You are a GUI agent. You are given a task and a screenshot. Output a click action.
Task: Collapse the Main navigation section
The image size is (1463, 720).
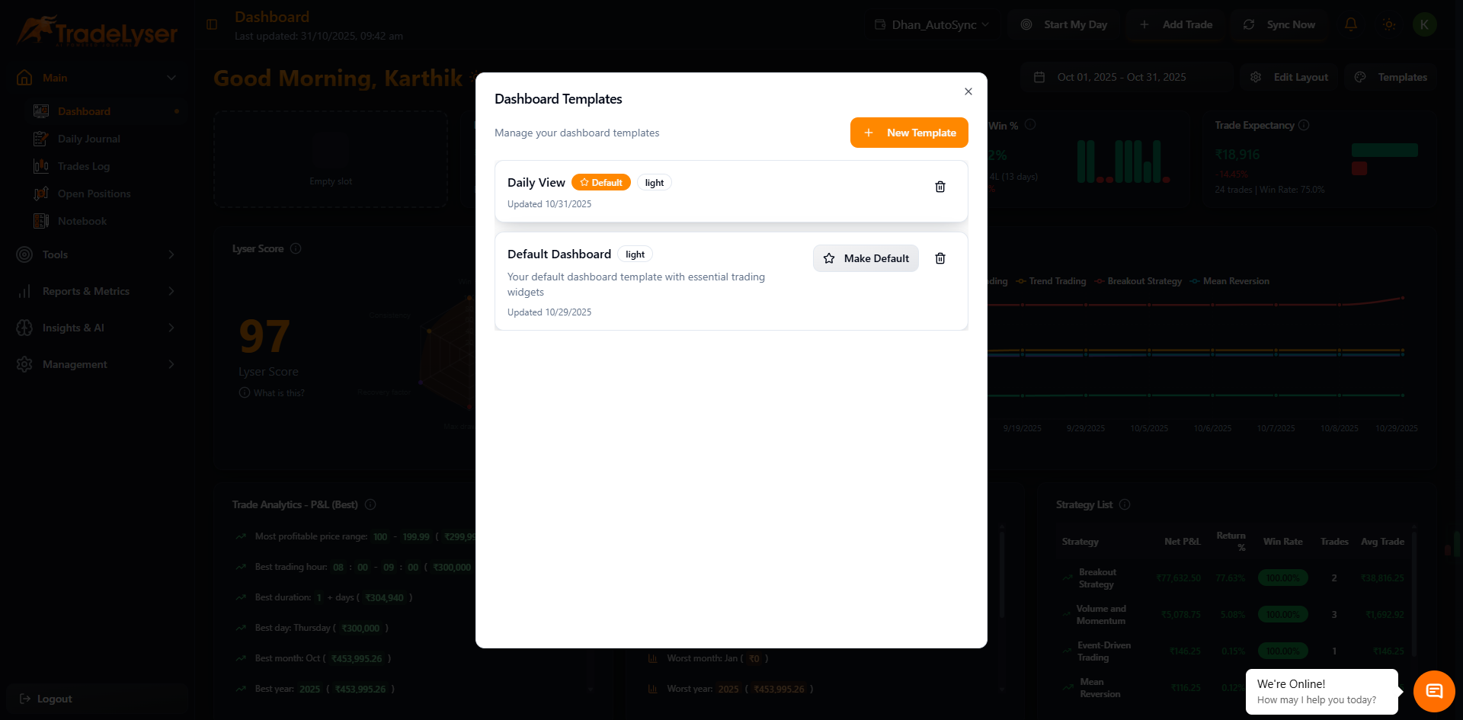pyautogui.click(x=171, y=78)
